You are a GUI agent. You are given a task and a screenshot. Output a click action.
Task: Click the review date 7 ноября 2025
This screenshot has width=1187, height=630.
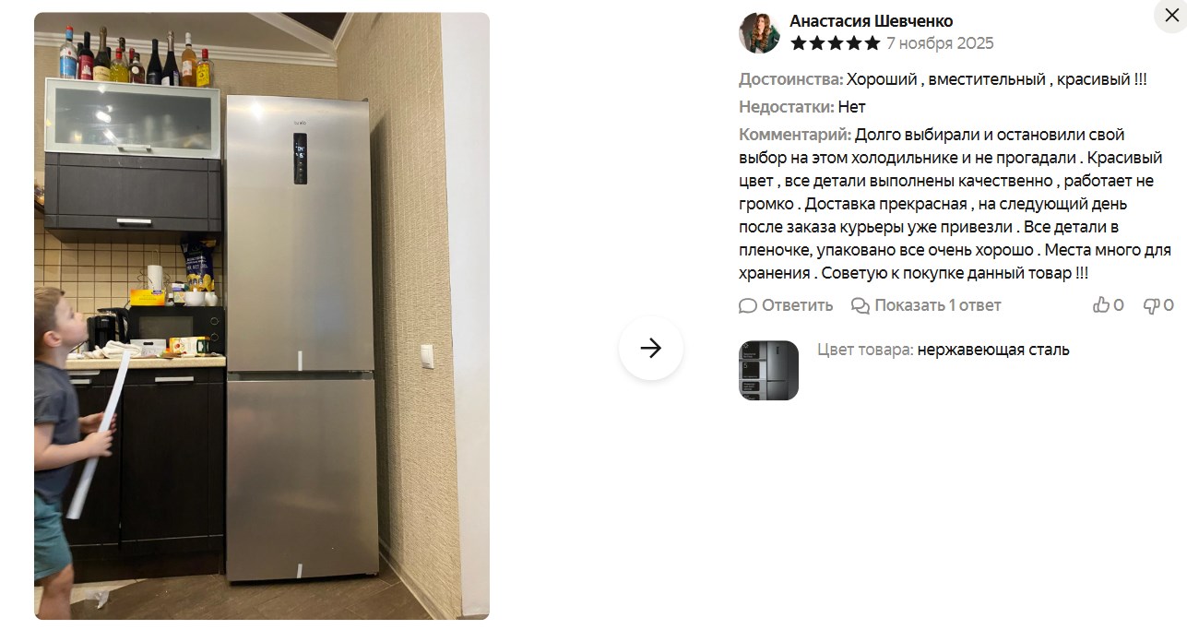[940, 43]
